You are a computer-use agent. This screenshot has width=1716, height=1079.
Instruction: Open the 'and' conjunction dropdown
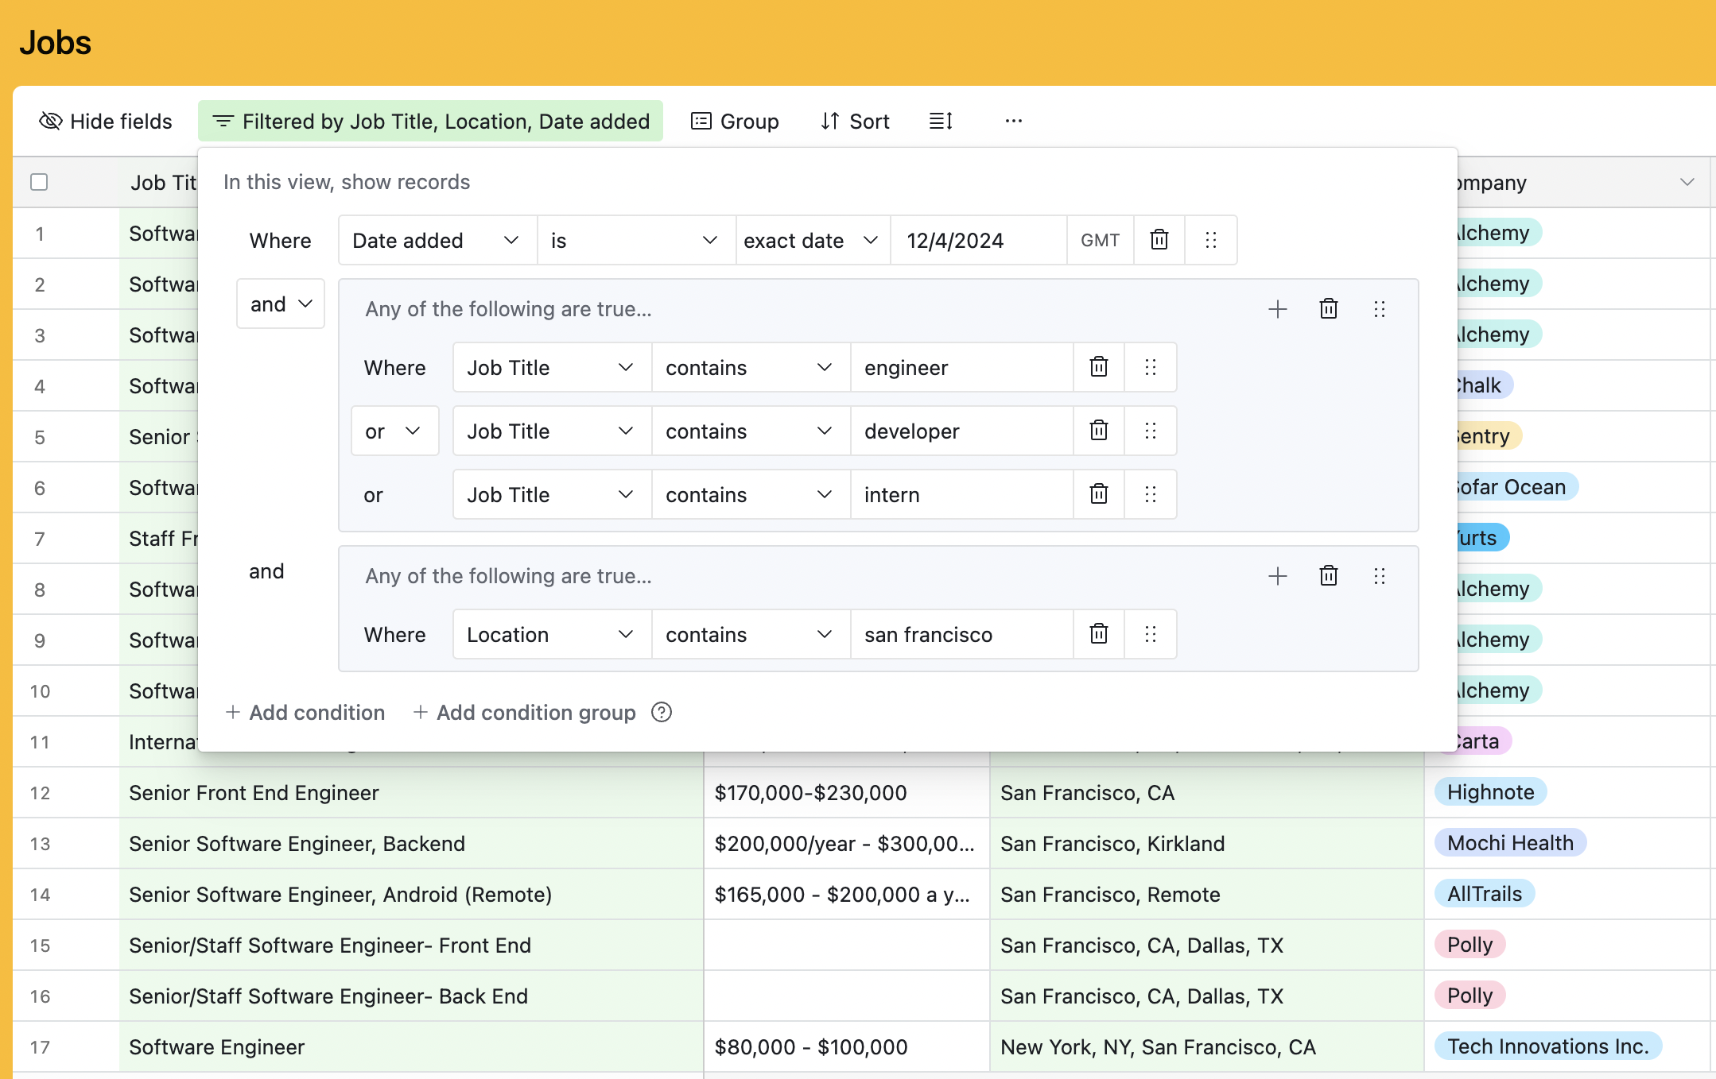280,304
